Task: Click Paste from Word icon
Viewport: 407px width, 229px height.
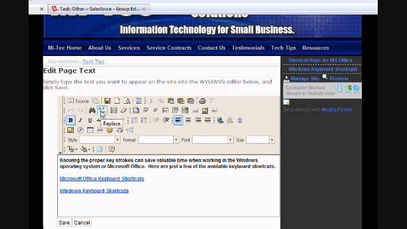Action: point(191,101)
